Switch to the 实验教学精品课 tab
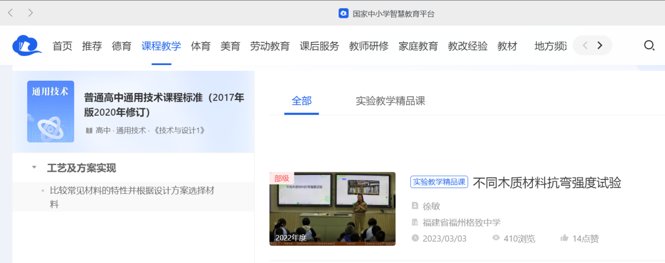665x263 pixels. click(x=390, y=101)
